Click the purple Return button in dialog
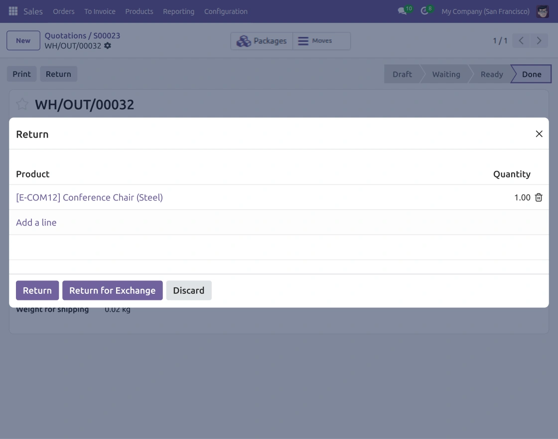The height and width of the screenshot is (439, 558). [37, 290]
